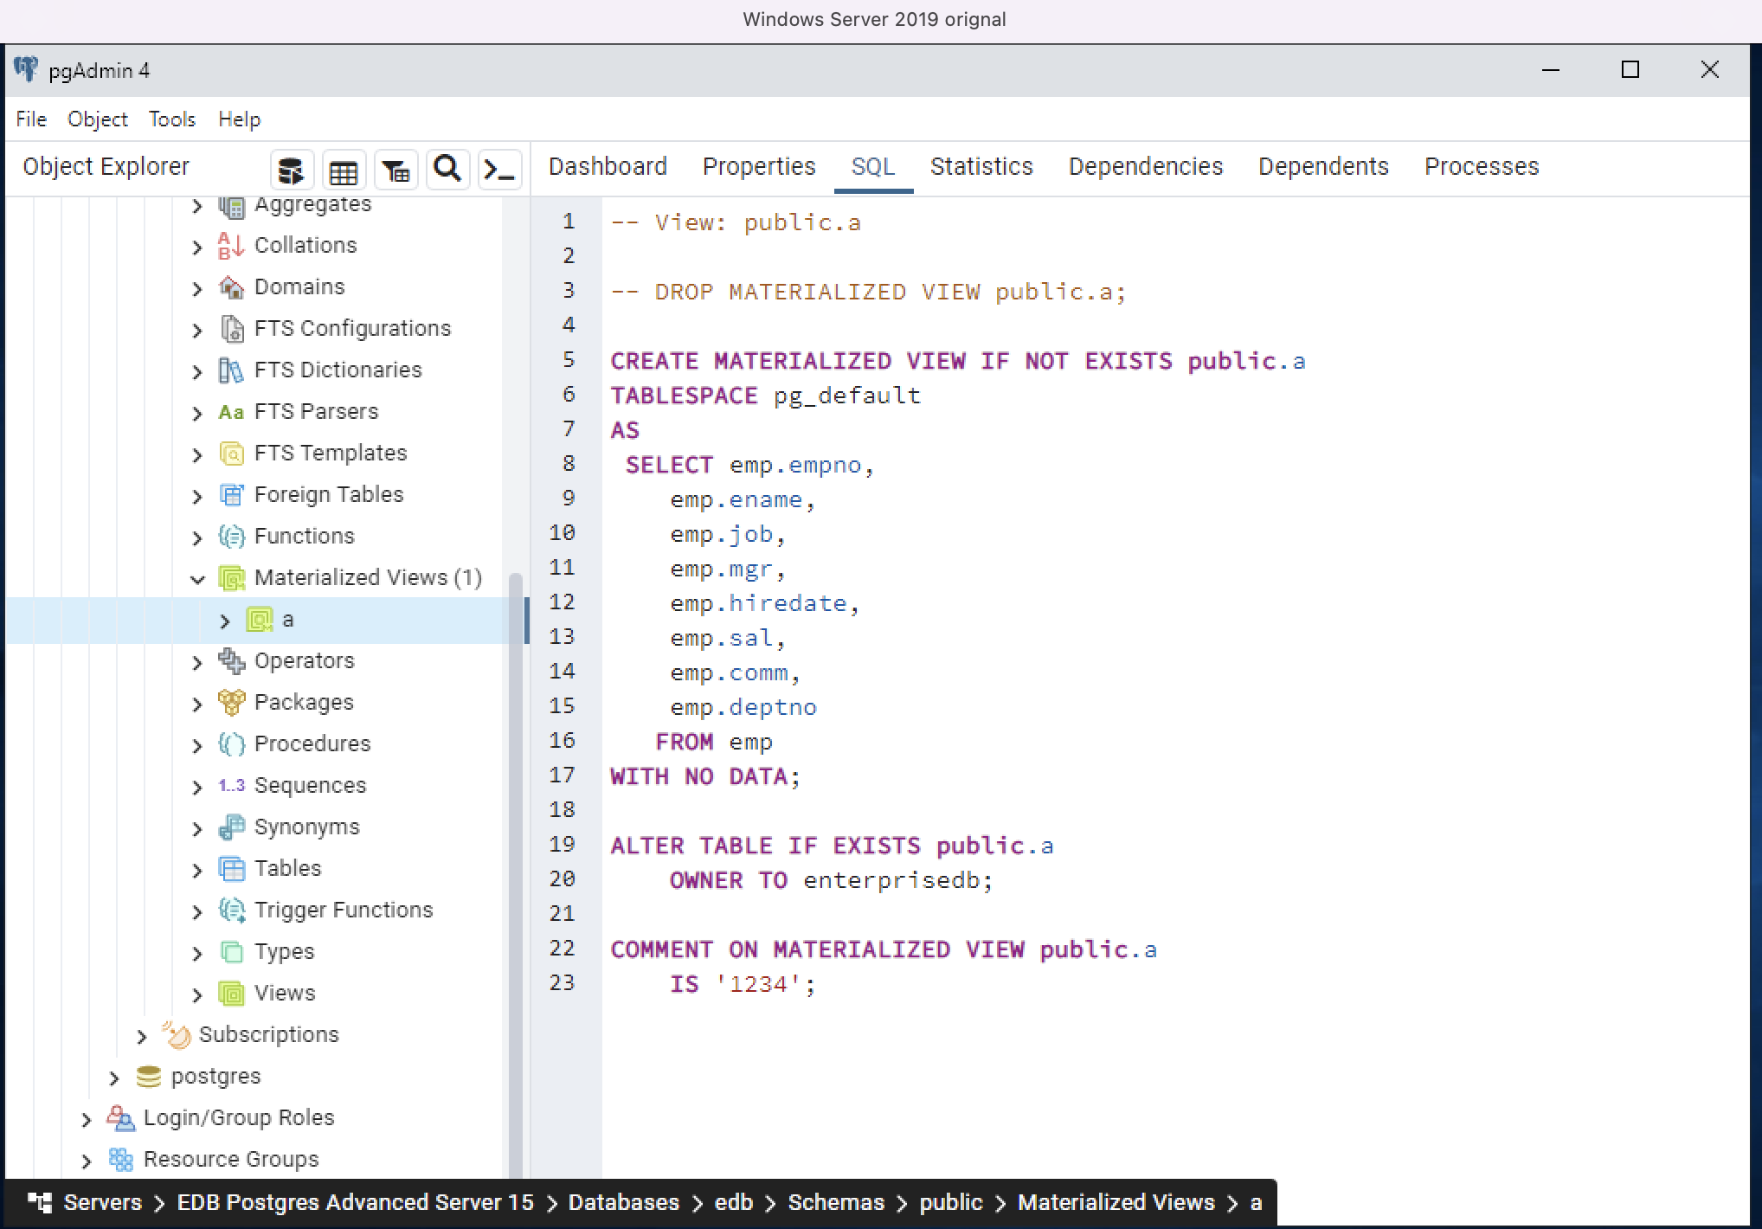Click the filter icon in Object Explorer

tap(395, 170)
